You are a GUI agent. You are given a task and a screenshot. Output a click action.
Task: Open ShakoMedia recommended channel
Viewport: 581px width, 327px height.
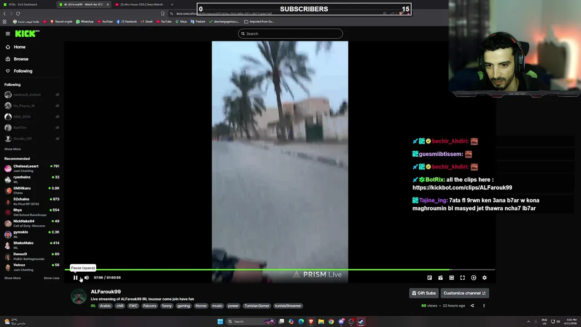click(32, 245)
